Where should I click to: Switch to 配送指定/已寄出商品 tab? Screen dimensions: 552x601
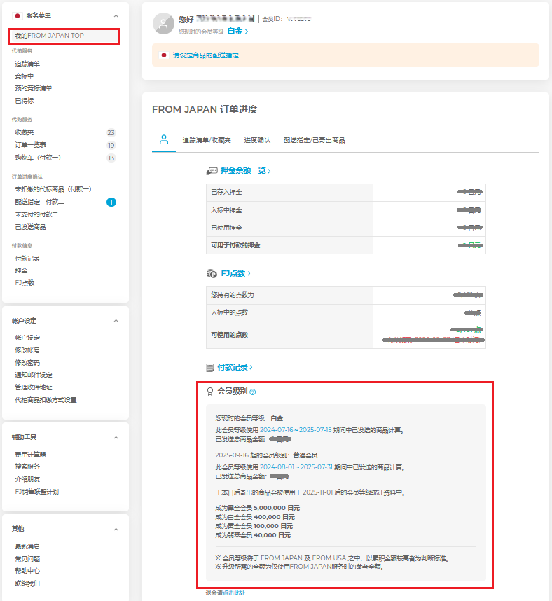click(314, 140)
